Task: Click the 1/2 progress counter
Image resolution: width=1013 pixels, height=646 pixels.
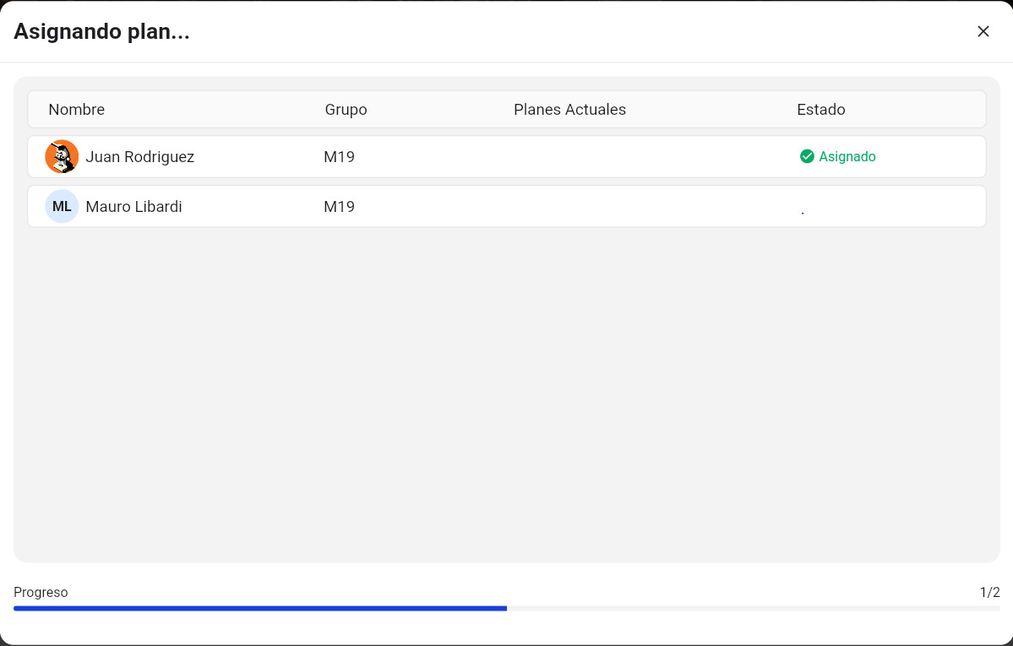Action: coord(989,593)
